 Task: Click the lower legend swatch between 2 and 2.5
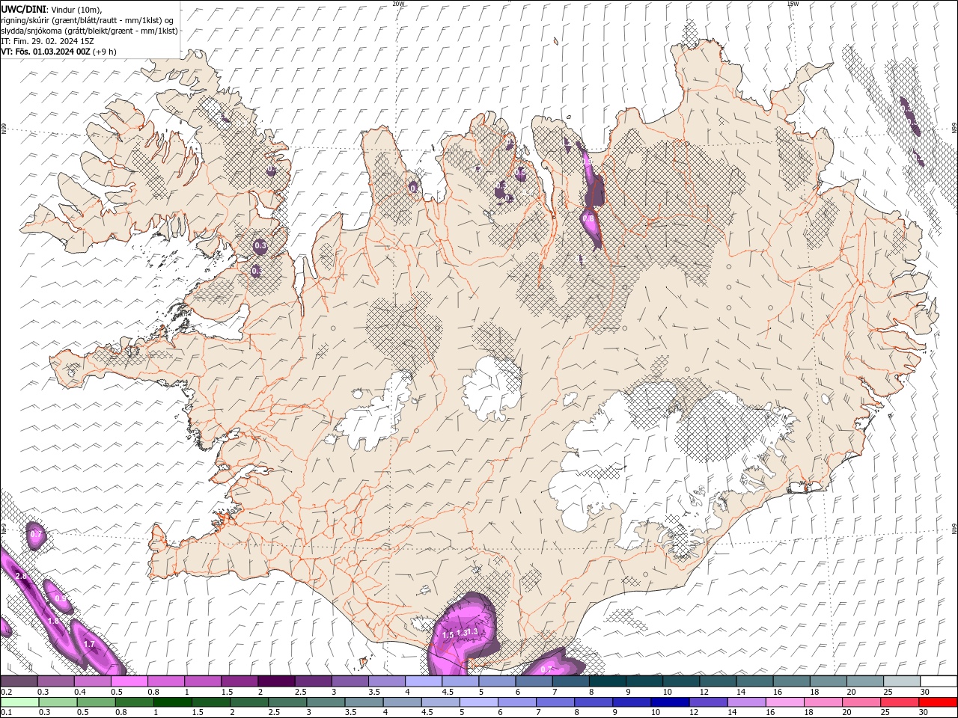click(249, 702)
